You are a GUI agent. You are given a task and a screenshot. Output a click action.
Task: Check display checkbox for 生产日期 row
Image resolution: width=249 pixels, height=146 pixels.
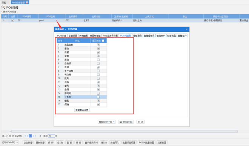(98, 71)
